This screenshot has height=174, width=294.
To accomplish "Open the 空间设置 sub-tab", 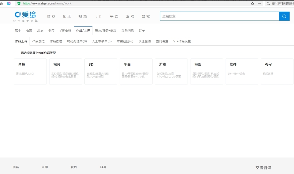I will pyautogui.click(x=162, y=41).
